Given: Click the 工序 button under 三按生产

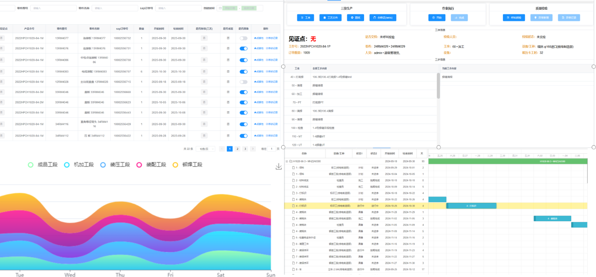Looking at the screenshot, I should [306, 18].
